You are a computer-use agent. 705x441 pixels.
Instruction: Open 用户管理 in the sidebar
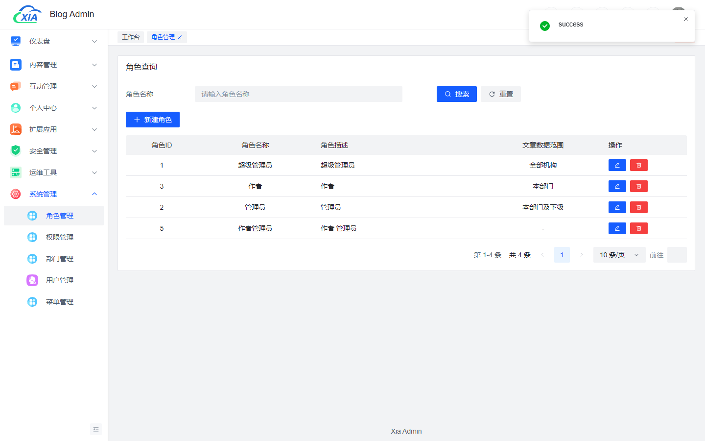click(x=54, y=280)
